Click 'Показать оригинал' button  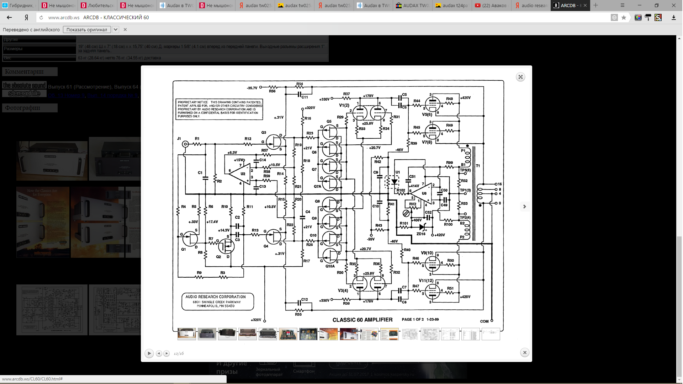[x=87, y=30]
